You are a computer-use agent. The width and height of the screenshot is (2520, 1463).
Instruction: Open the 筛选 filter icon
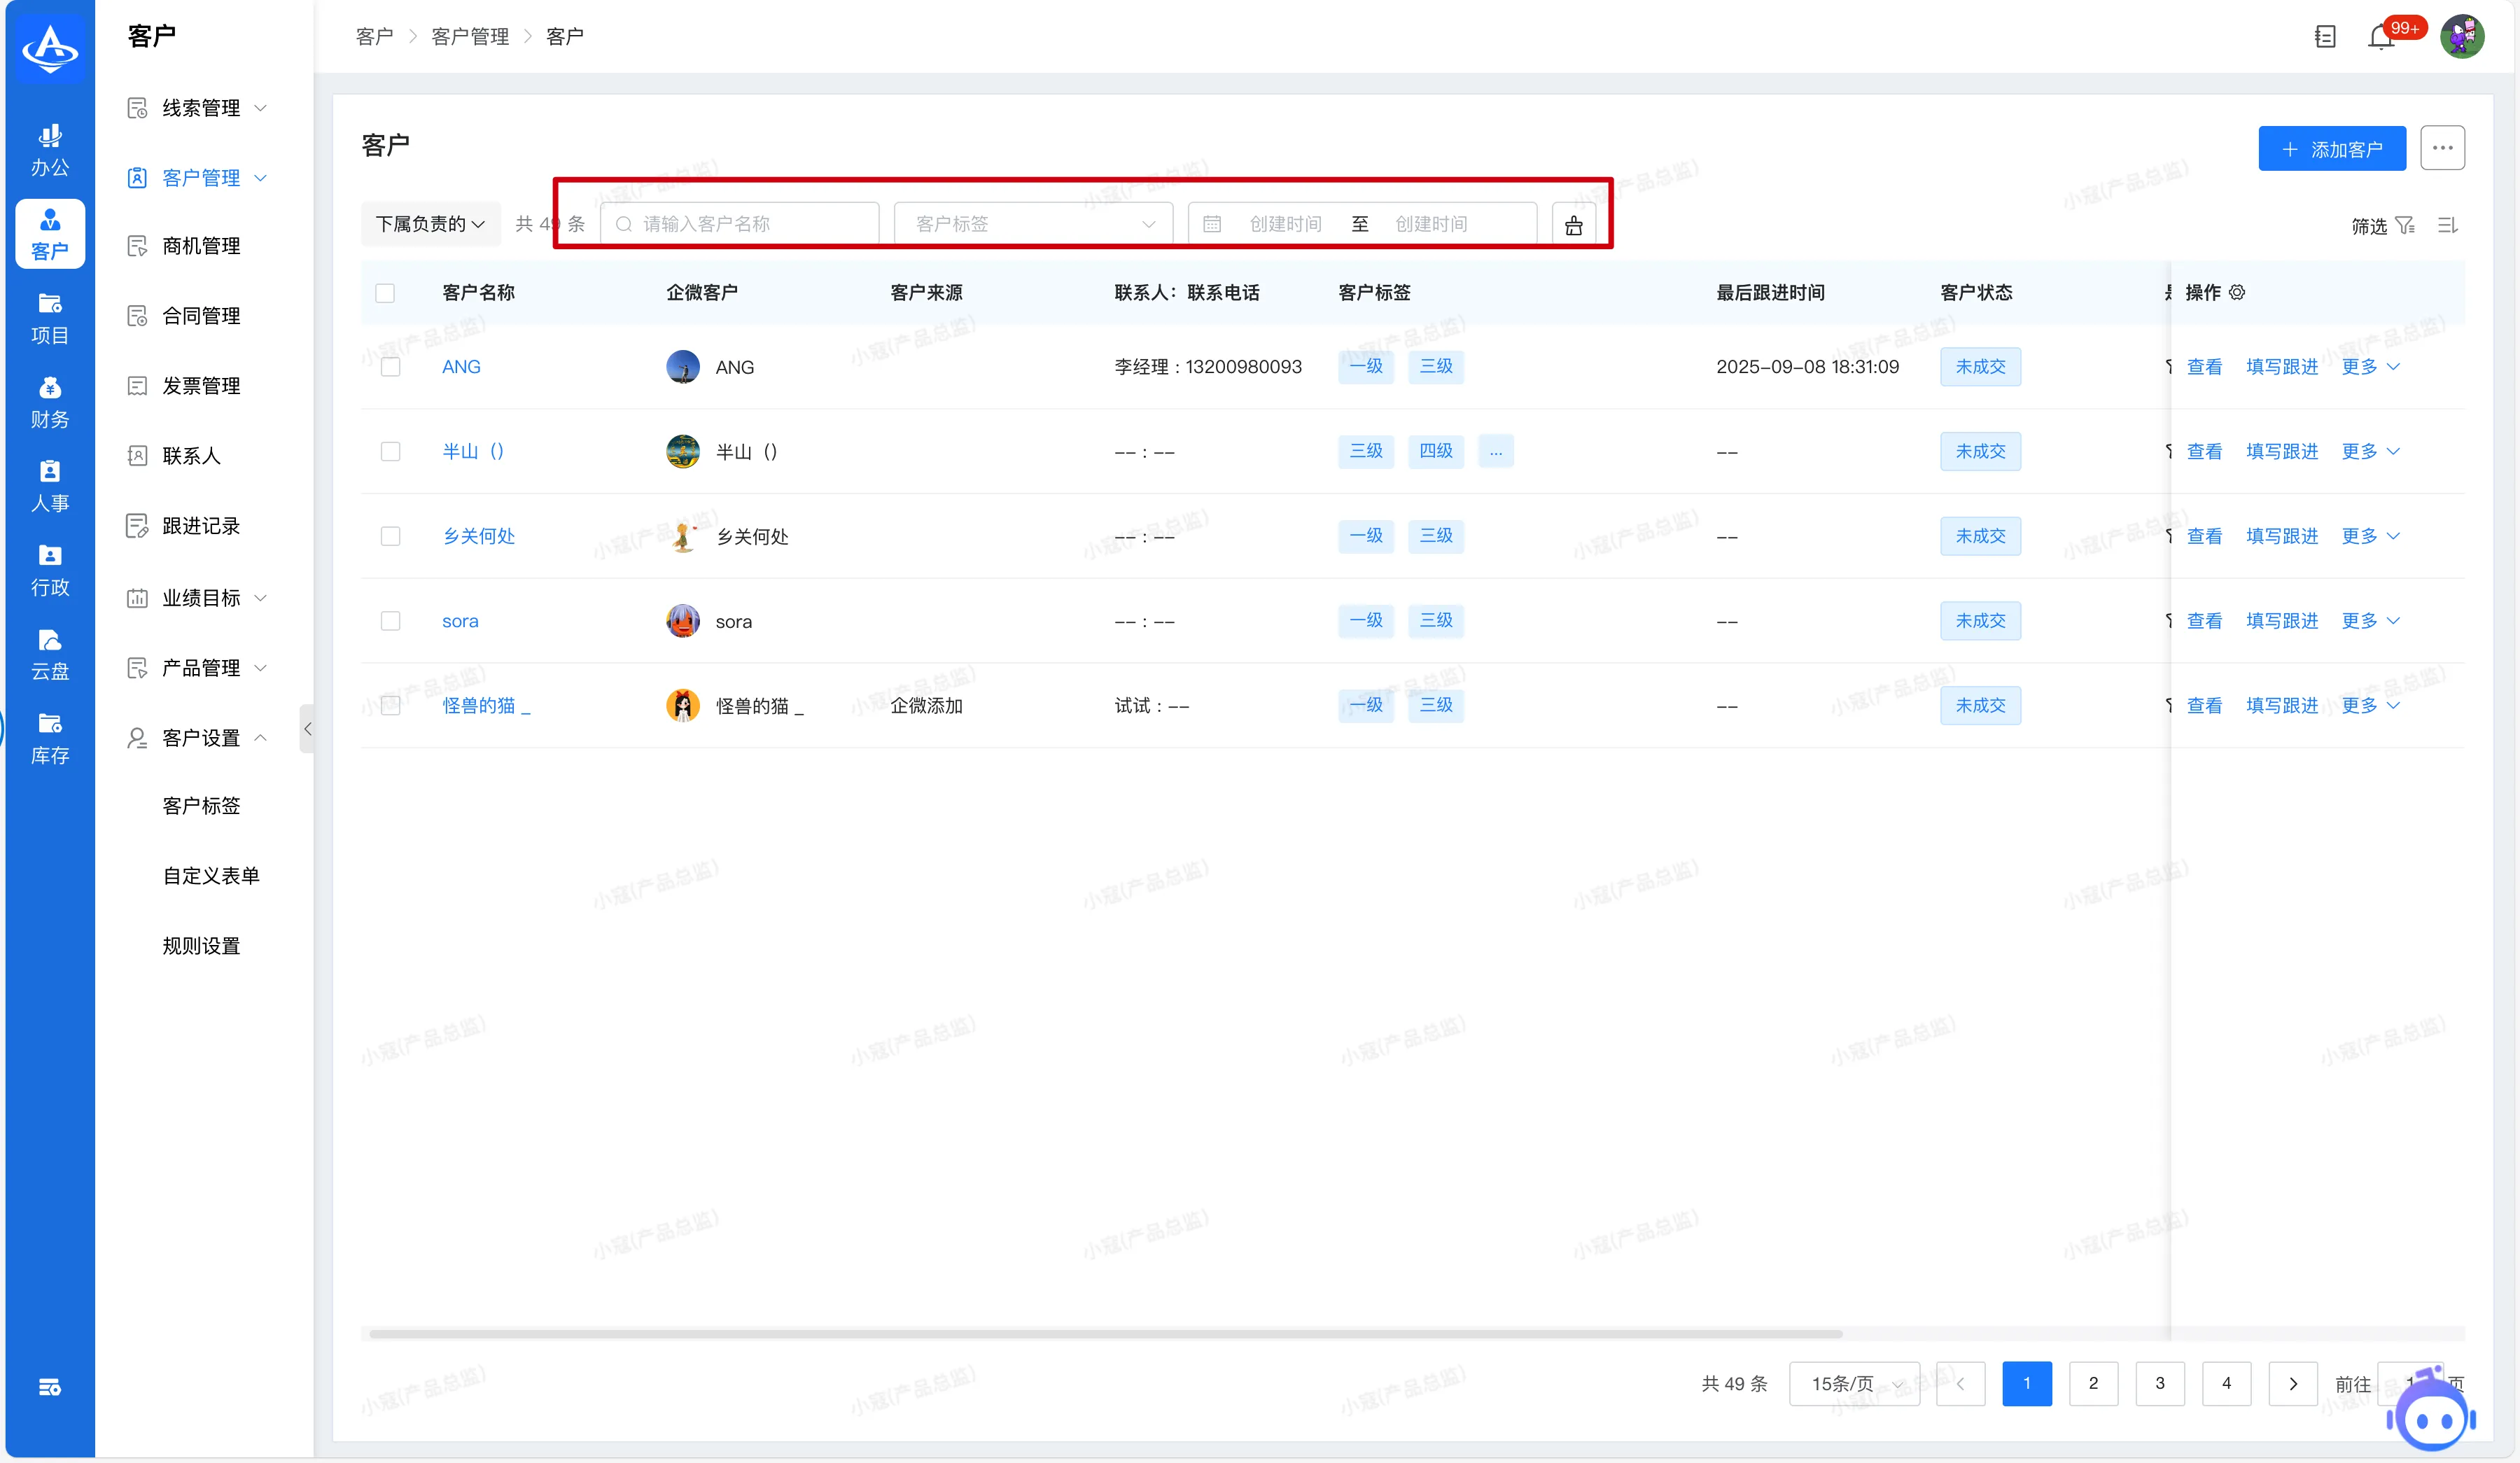pos(2405,226)
